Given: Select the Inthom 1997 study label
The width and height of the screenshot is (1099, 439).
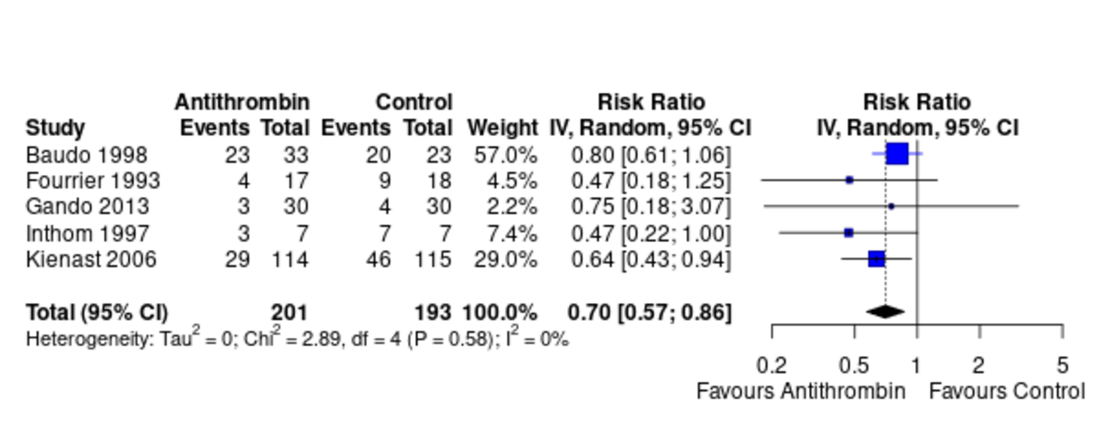Looking at the screenshot, I should point(88,233).
